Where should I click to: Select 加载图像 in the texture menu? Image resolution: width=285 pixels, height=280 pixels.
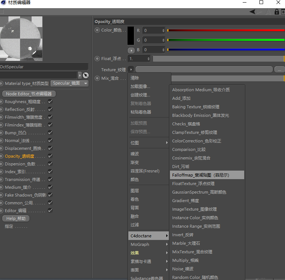click(x=140, y=86)
